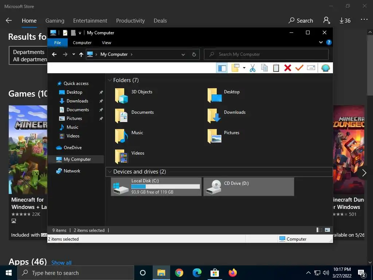The image size is (373, 280).
Task: Open Productivity tab in Microsoft Store
Action: (x=130, y=21)
